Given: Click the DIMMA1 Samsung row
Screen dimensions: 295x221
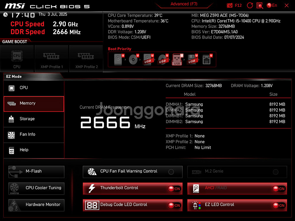Looking at the screenshot, I should (x=225, y=104).
